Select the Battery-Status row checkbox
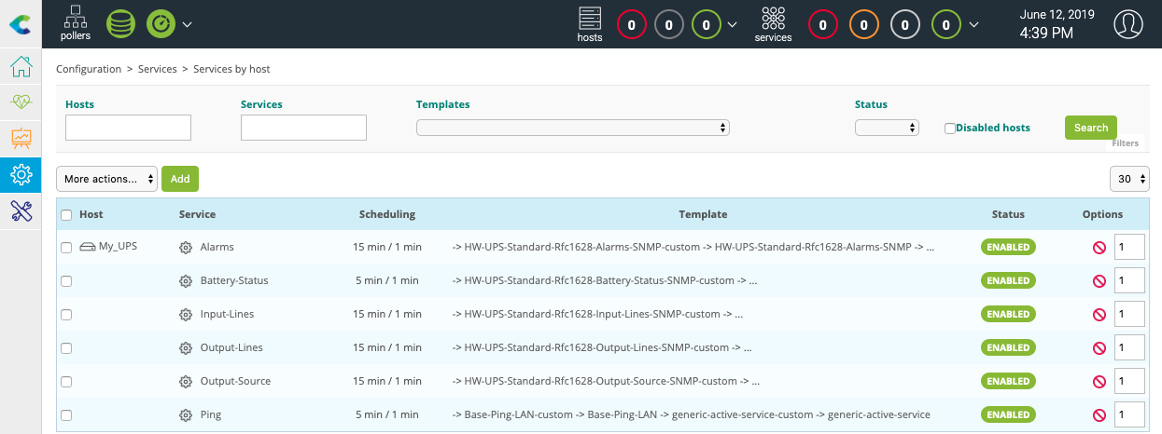1162x434 pixels. pyautogui.click(x=66, y=281)
